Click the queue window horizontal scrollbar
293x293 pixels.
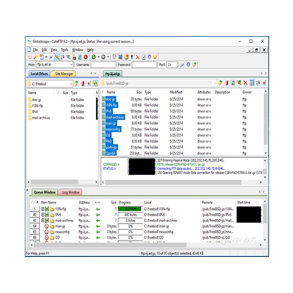[x=110, y=245]
